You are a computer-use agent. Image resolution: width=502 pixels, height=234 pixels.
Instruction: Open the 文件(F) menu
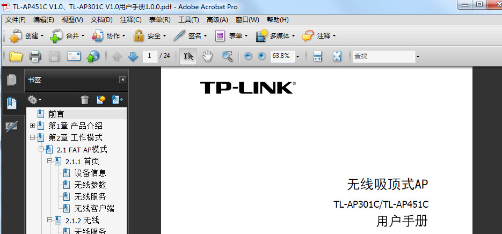[16, 20]
